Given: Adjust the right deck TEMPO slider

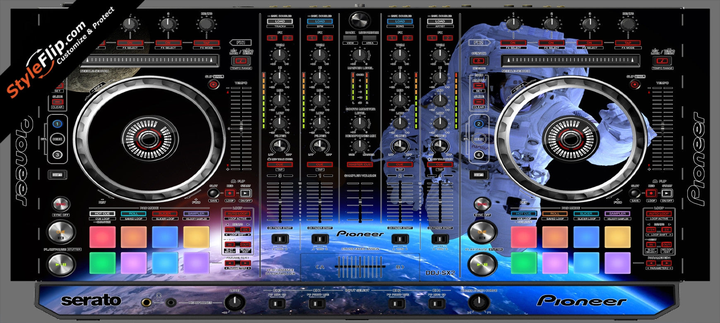Looking at the screenshot, I should (662, 128).
